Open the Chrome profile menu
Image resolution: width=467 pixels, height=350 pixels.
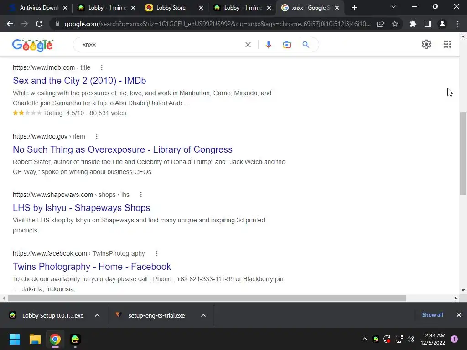(x=442, y=24)
